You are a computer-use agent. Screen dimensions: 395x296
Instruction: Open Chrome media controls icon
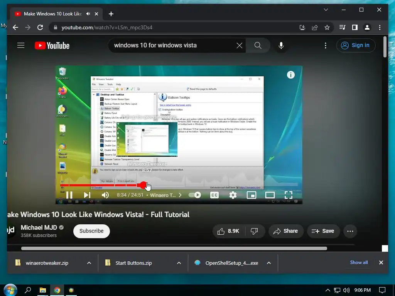tap(342, 27)
